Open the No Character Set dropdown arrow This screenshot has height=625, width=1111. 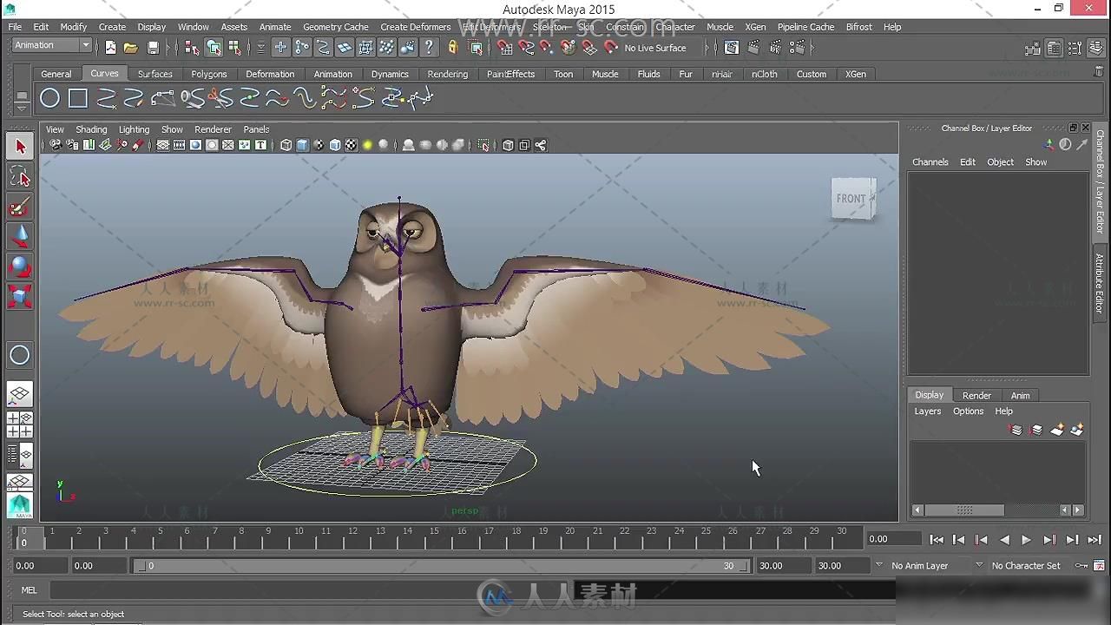click(979, 565)
